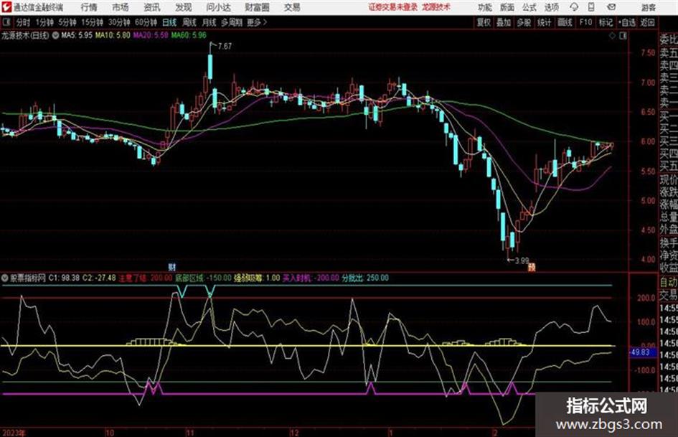678x437 pixels.
Task: Click the 财 marker below the price chart
Action: [x=172, y=267]
